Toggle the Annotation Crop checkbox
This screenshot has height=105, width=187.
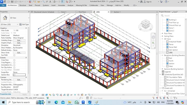coord(14,65)
